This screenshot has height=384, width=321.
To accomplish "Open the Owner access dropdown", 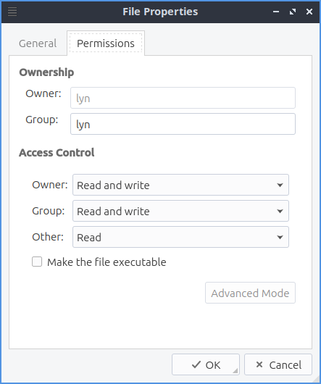I will coord(180,185).
